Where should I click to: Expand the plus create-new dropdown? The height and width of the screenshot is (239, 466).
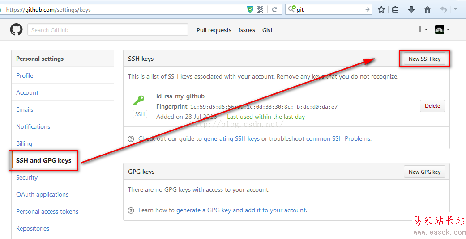(x=422, y=29)
